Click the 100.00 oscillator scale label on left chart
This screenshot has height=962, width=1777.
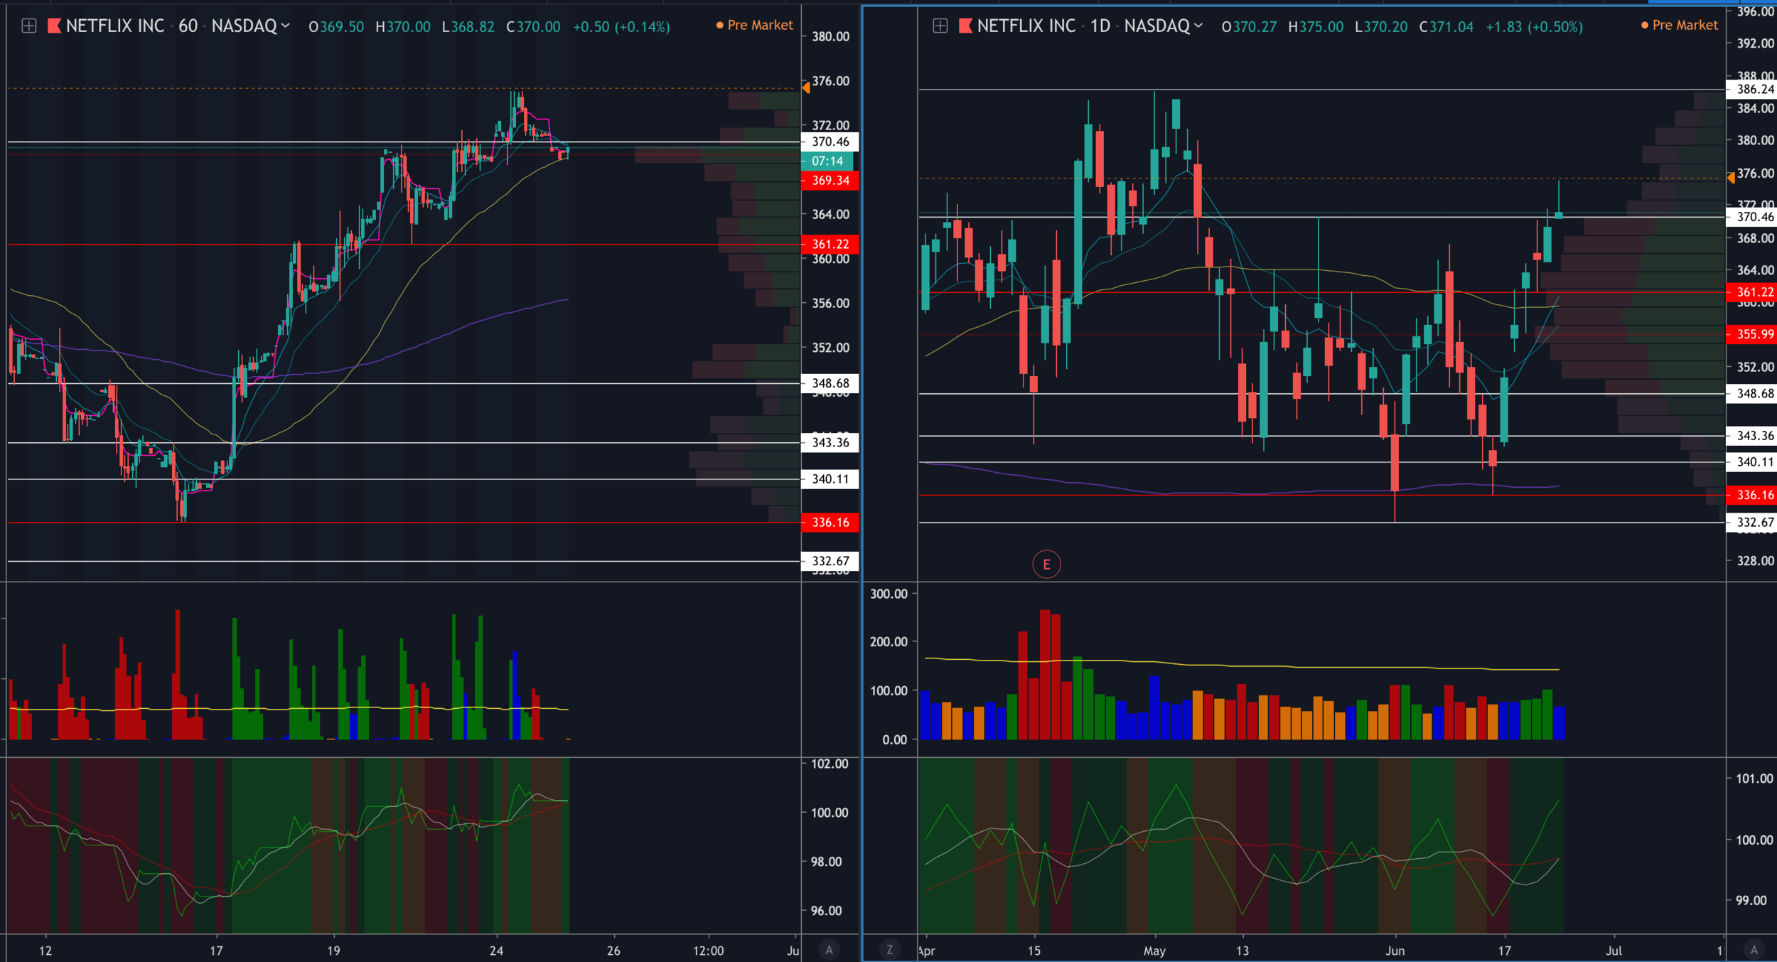(830, 813)
